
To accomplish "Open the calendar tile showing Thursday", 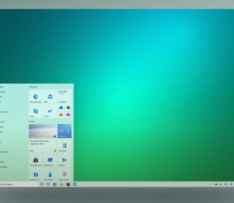I will (x=64, y=97).
